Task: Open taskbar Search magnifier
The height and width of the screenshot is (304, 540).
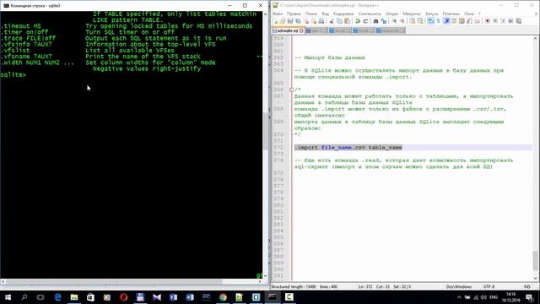Action: 24,297
